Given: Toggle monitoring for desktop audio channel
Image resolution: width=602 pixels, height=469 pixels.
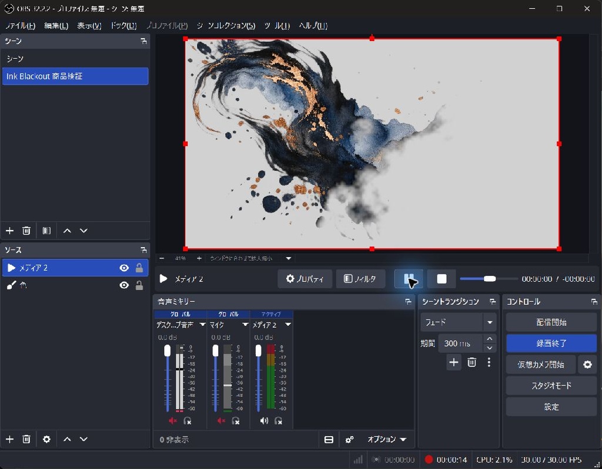Looking at the screenshot, I should 188,421.
